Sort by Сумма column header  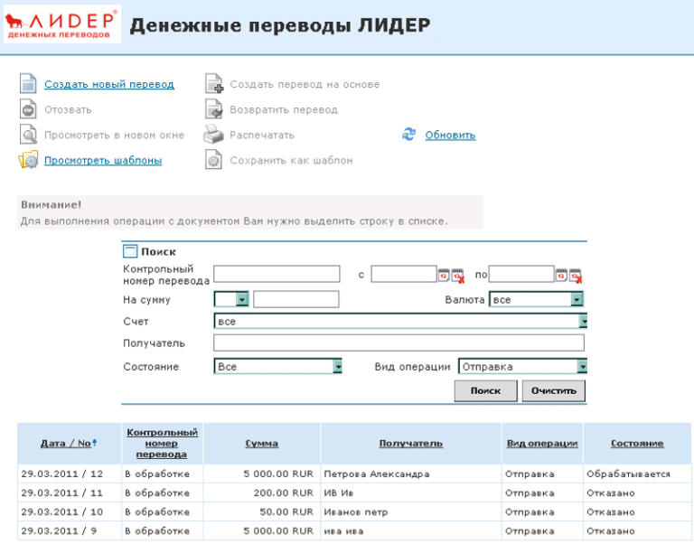(261, 443)
